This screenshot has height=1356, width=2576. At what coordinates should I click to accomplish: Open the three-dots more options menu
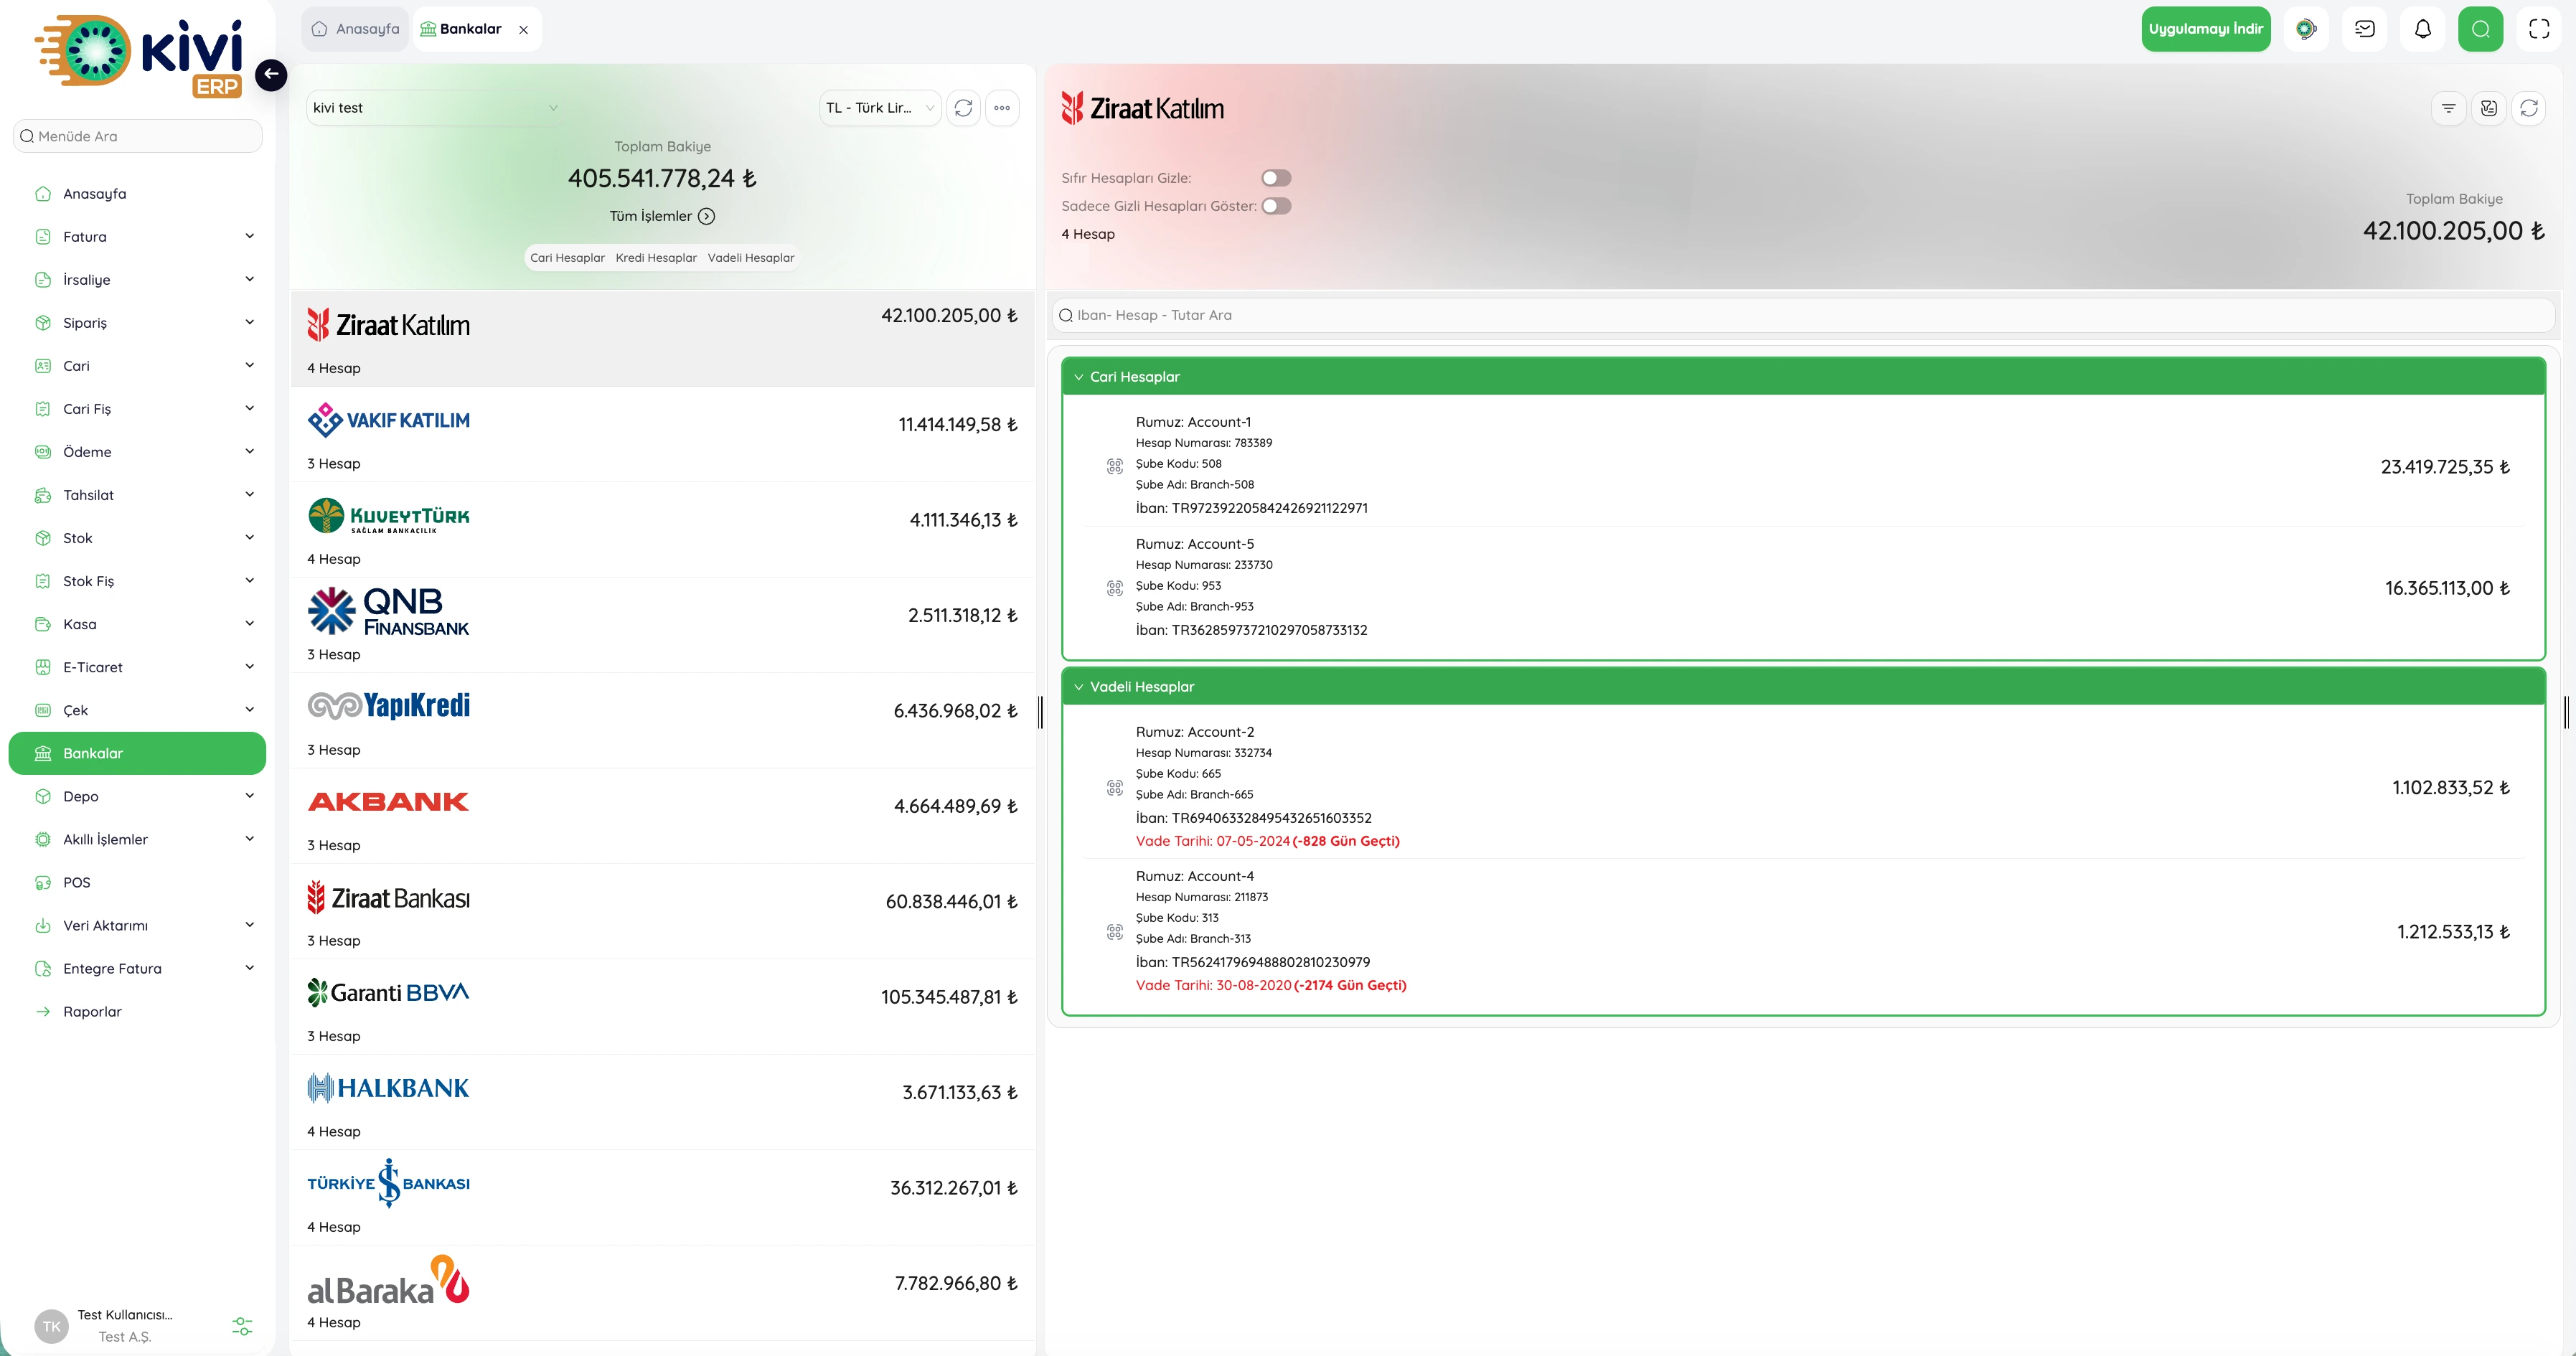point(1002,108)
